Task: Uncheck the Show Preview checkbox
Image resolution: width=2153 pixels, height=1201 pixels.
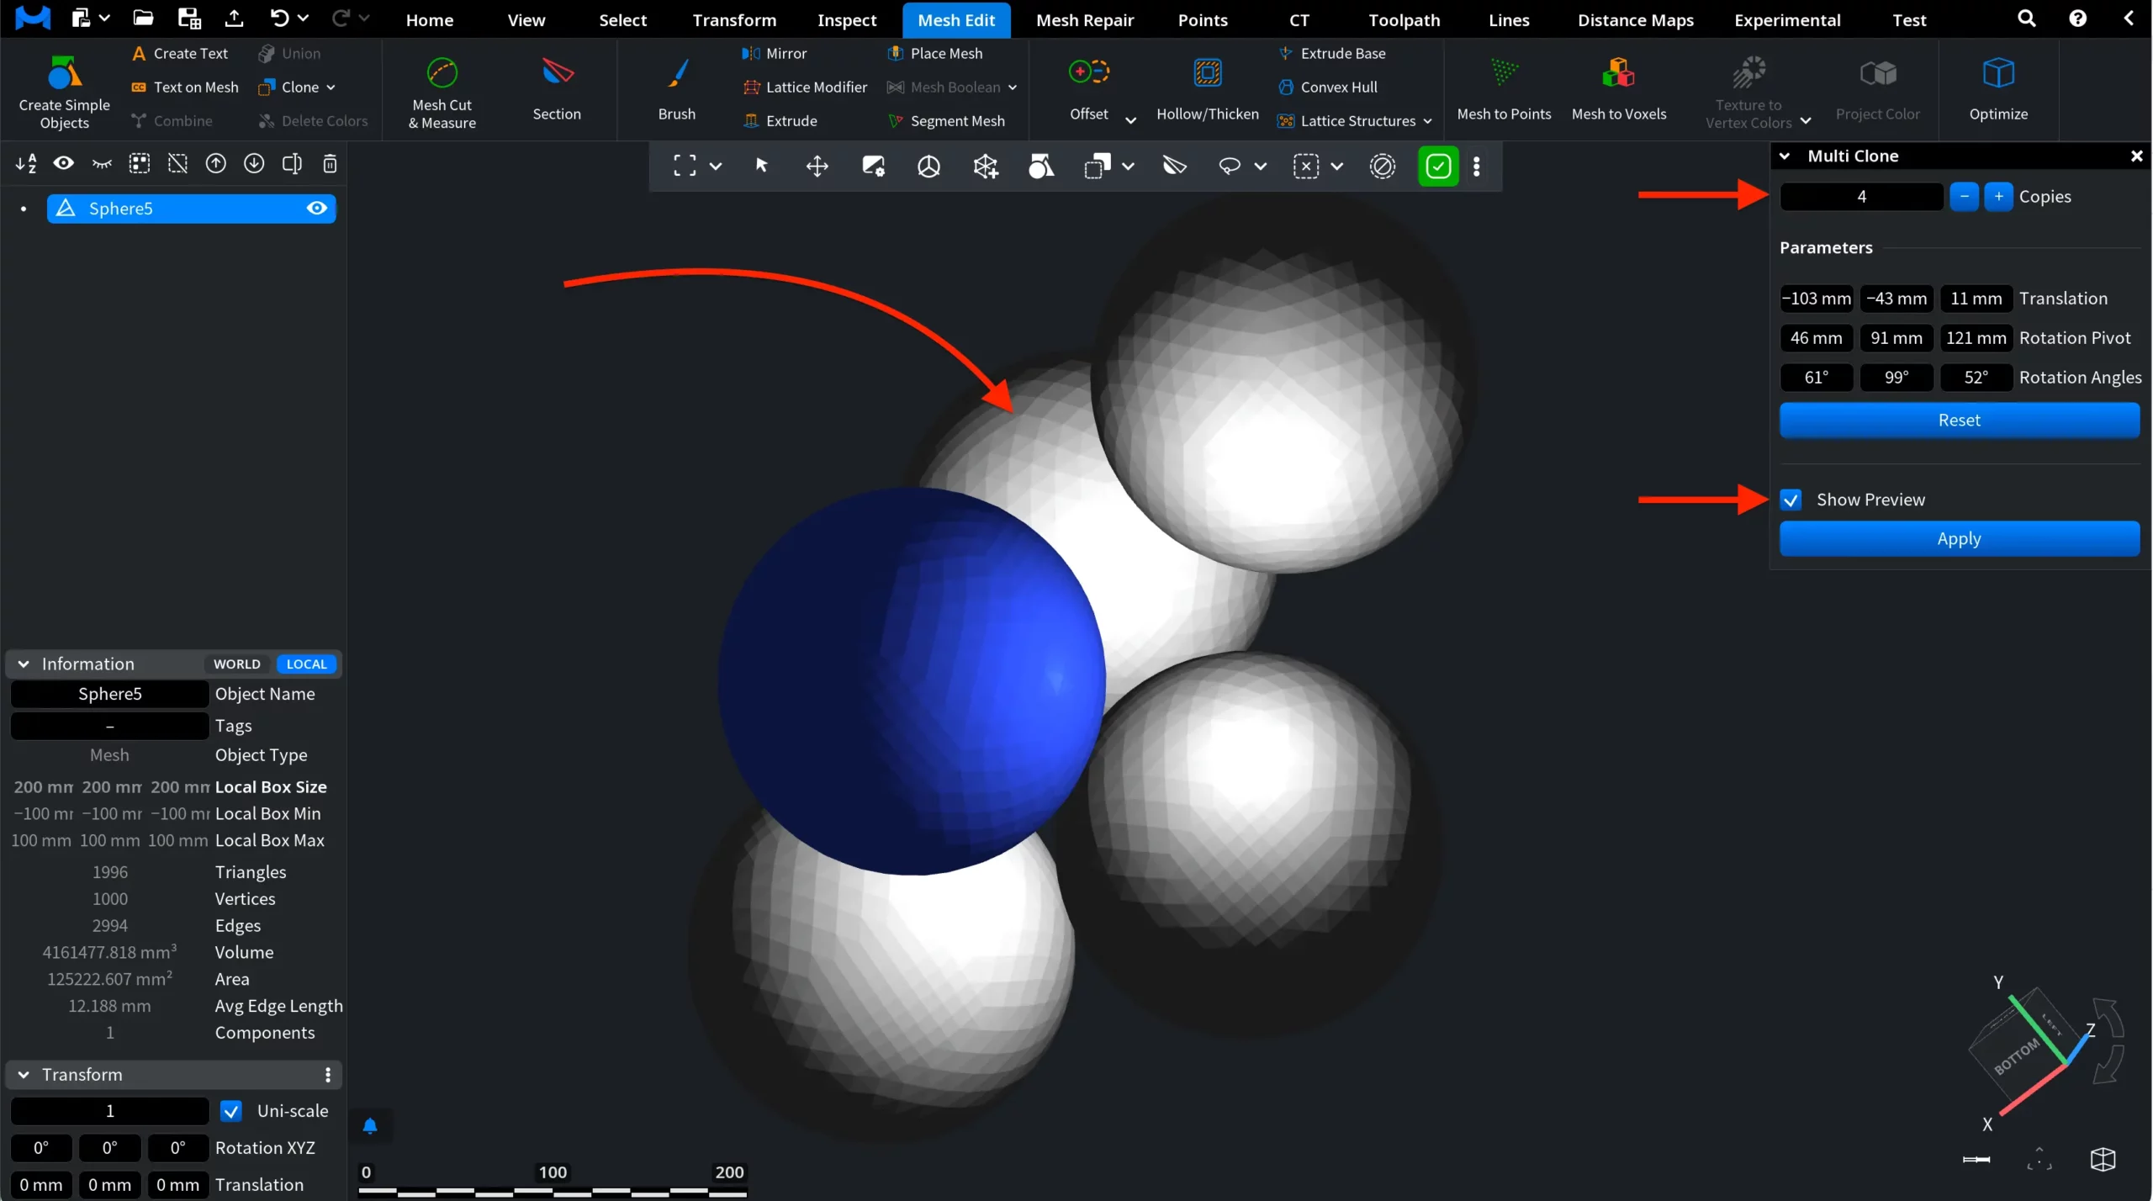Action: pyautogui.click(x=1791, y=500)
